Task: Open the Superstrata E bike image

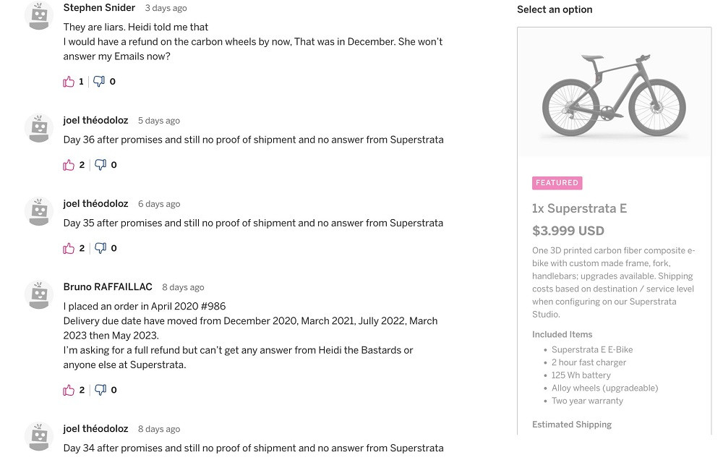Action: [614, 96]
